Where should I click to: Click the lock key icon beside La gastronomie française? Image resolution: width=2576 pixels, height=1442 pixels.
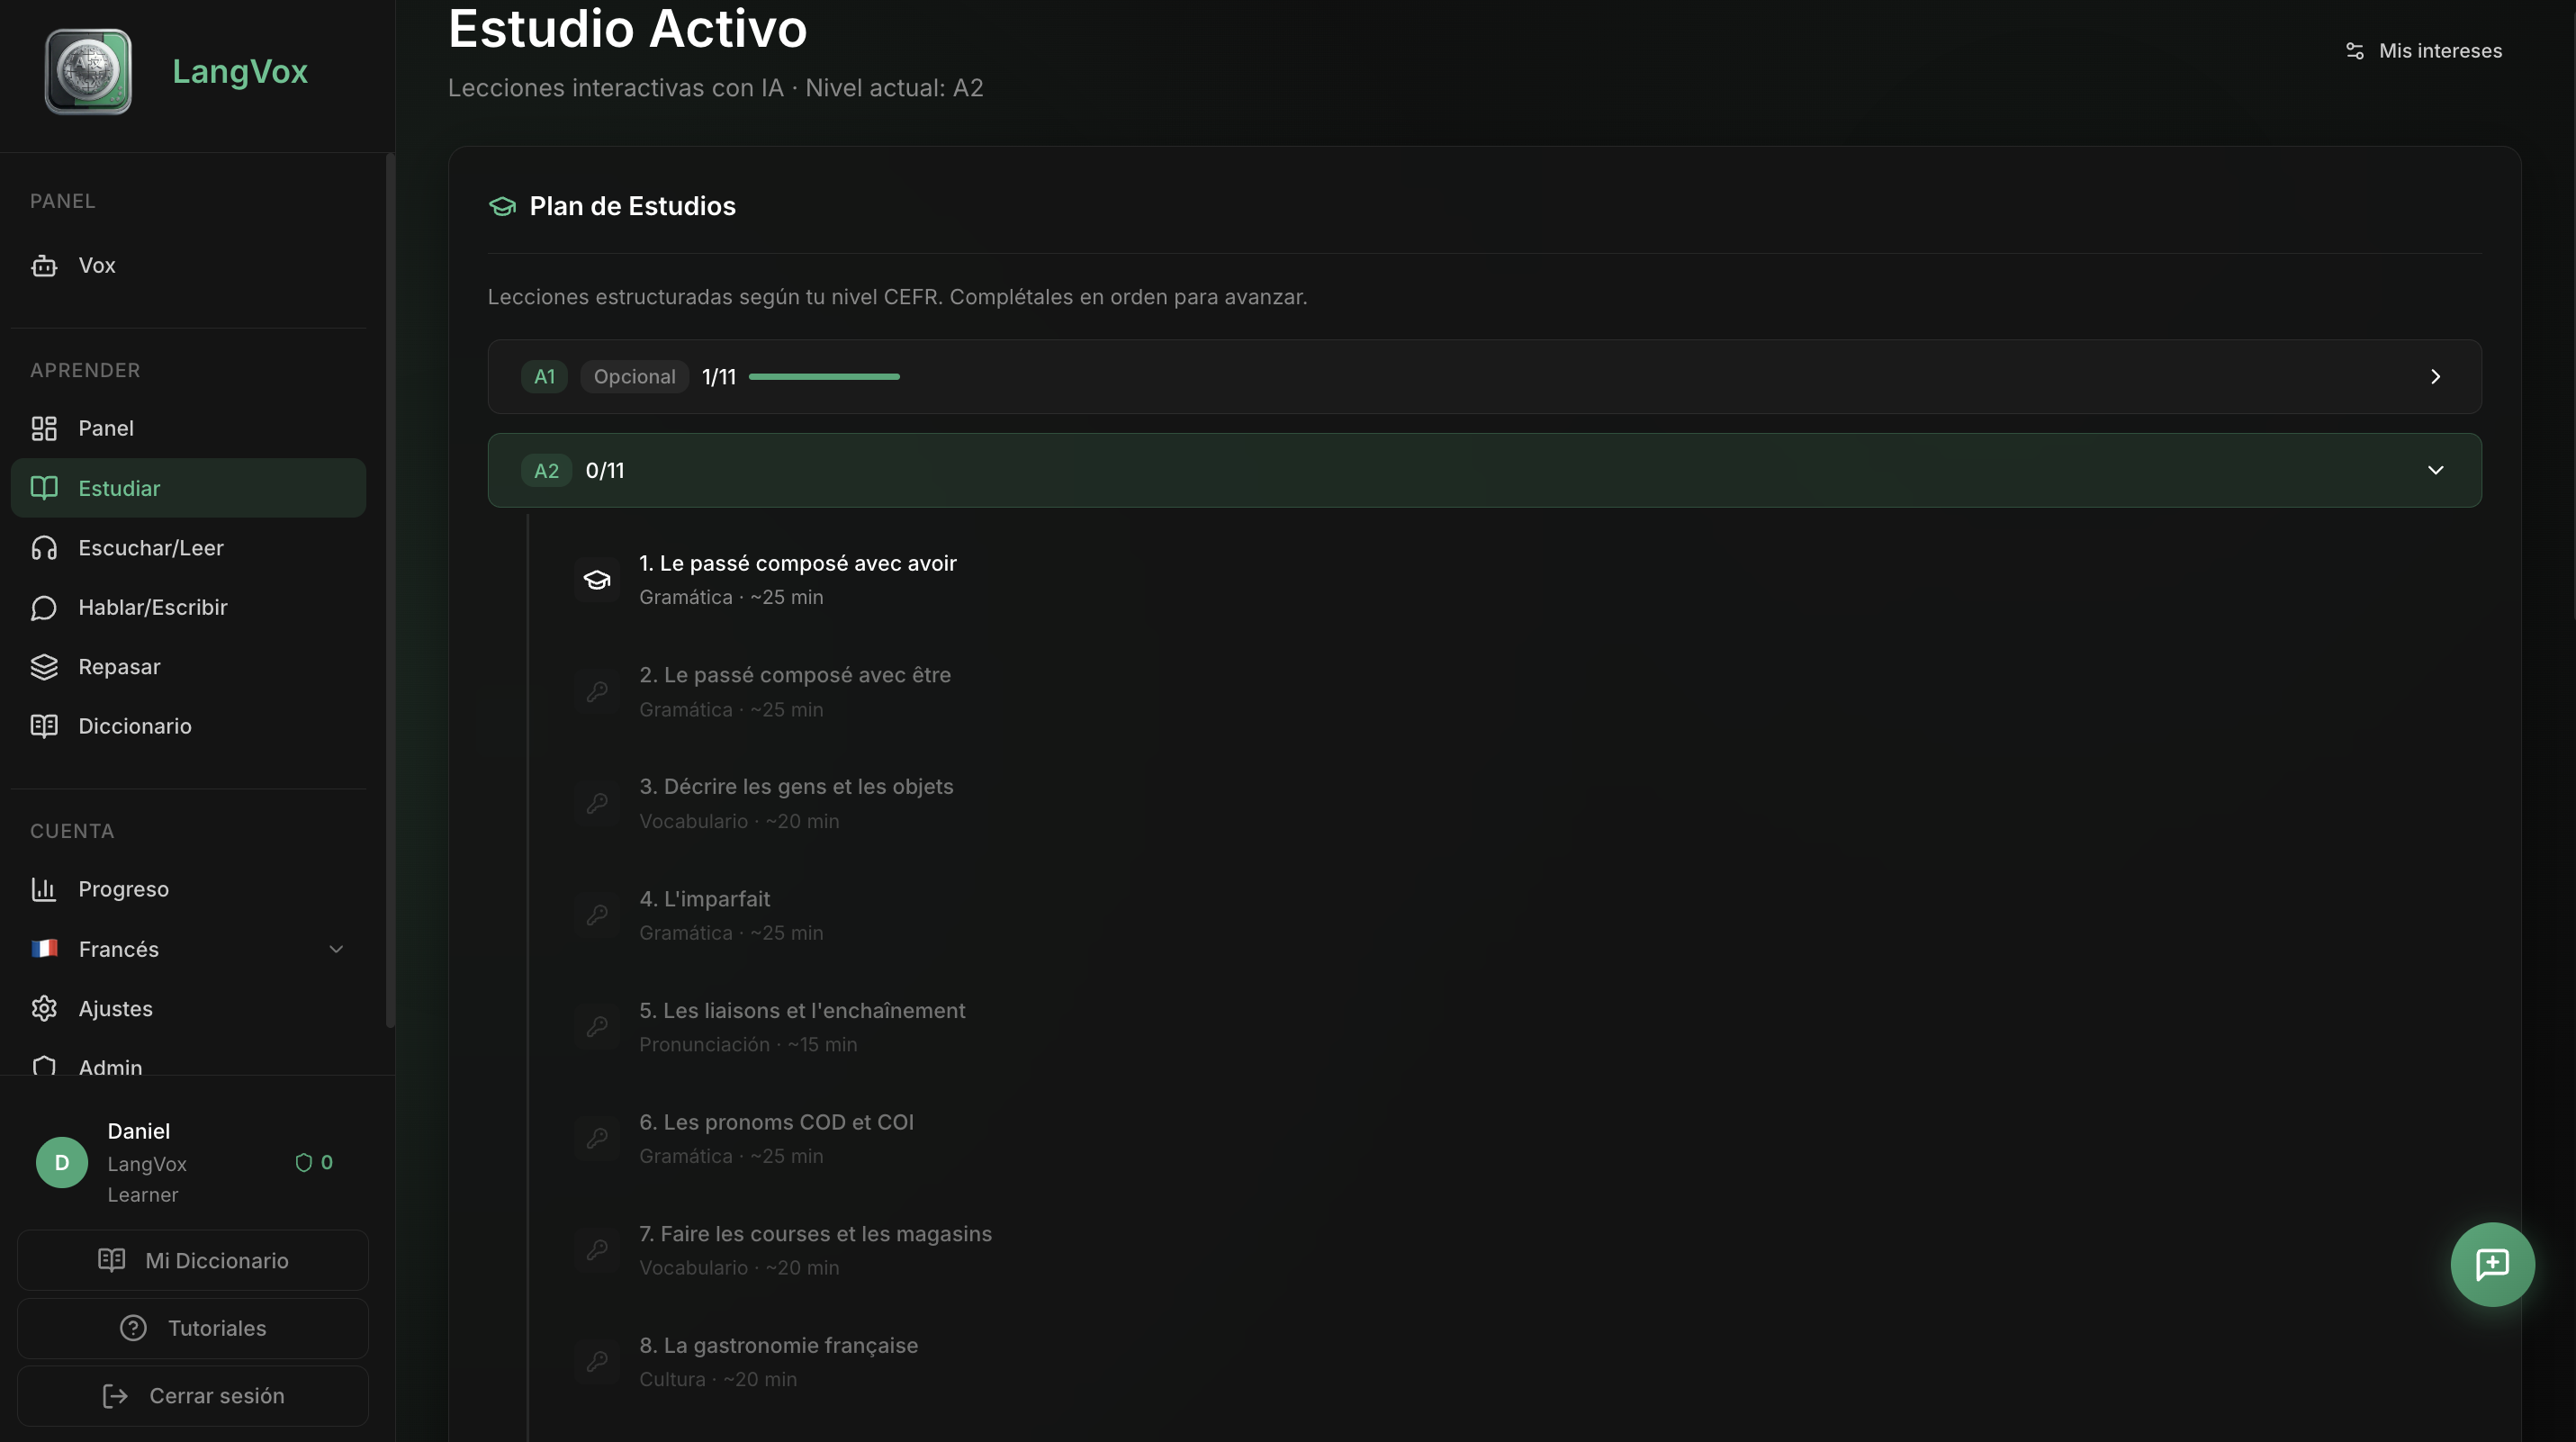point(597,1362)
